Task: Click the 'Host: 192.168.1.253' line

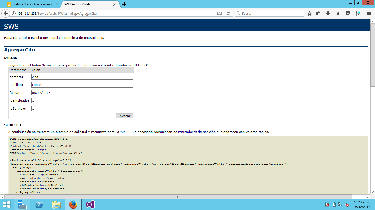Action: click(26, 142)
